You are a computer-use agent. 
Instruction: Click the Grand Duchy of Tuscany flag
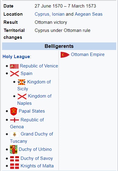pos(14,134)
